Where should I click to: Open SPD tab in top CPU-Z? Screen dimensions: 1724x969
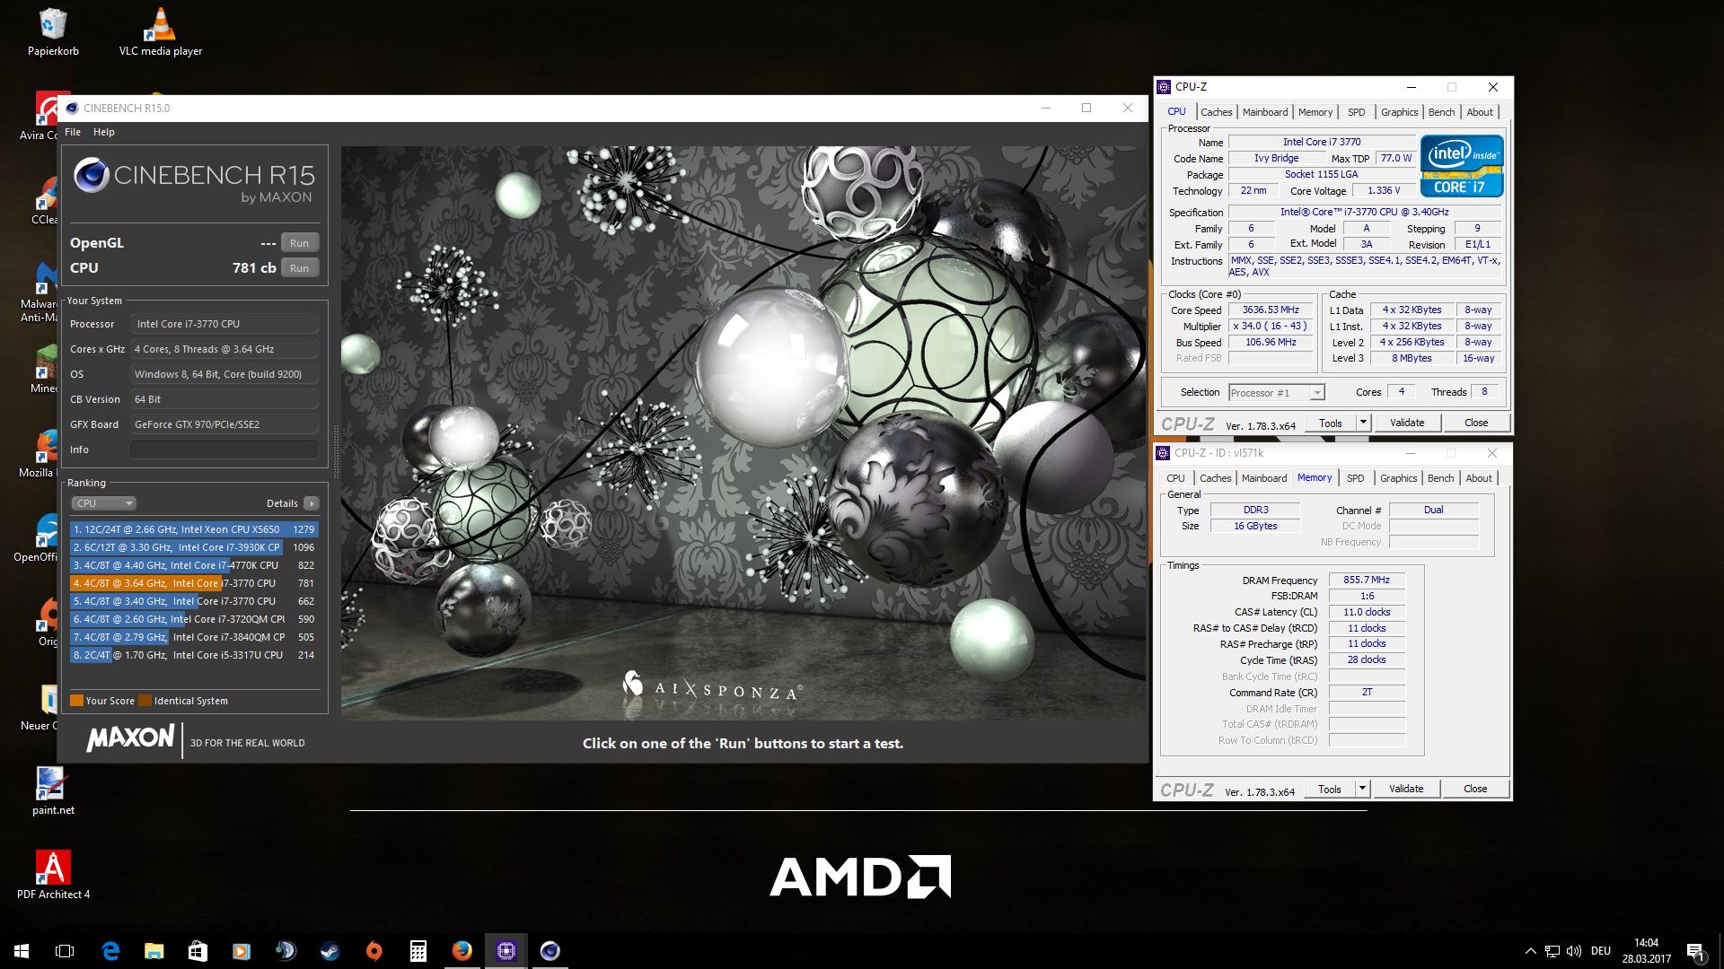[1357, 112]
